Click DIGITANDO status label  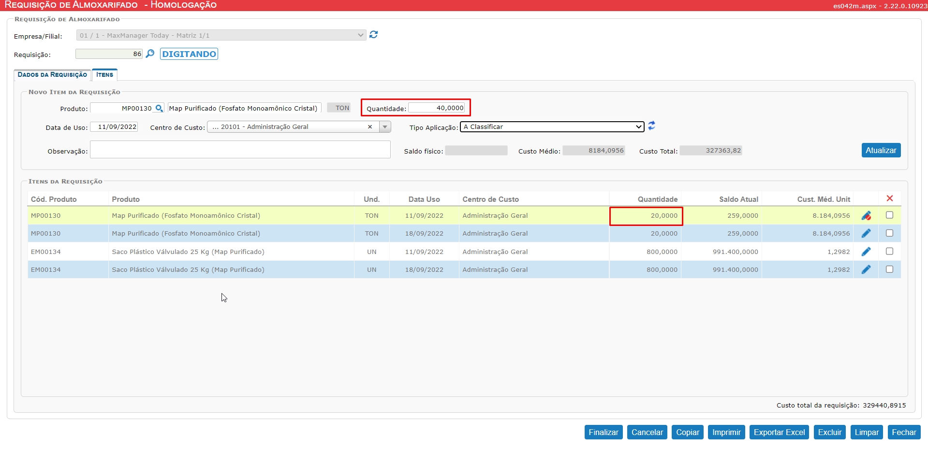coord(189,54)
